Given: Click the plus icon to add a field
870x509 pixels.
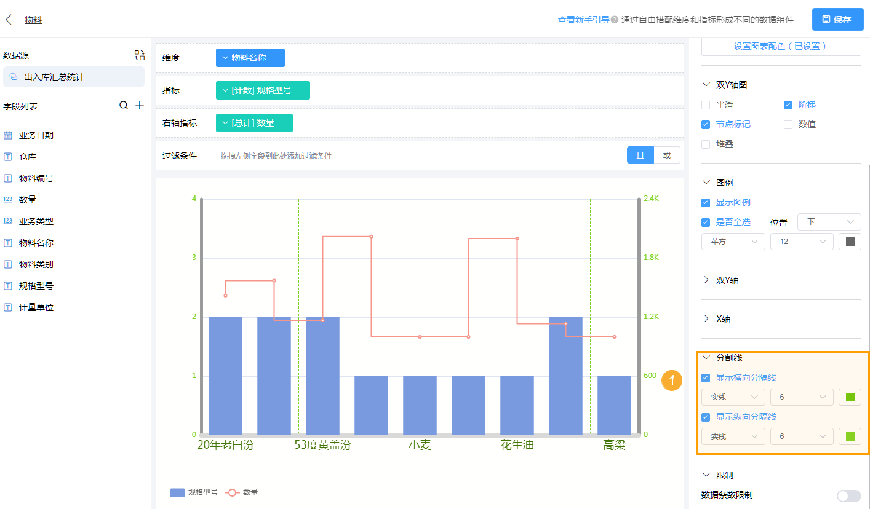Looking at the screenshot, I should (x=140, y=105).
